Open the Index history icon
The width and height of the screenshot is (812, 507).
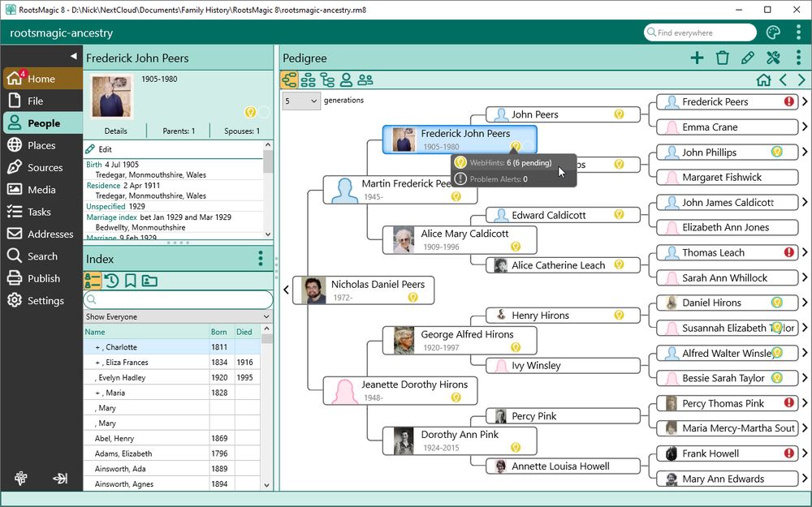tap(111, 281)
